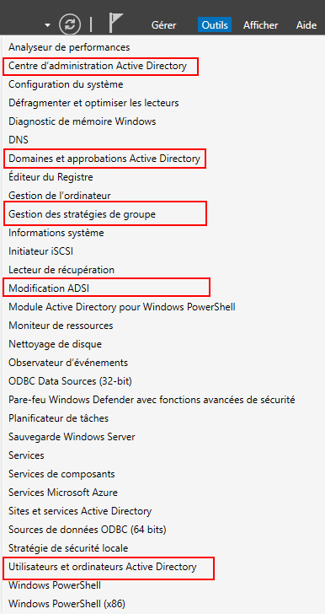Launch Centre d'administration Active Directory
This screenshot has height=614, width=325.
[x=98, y=66]
